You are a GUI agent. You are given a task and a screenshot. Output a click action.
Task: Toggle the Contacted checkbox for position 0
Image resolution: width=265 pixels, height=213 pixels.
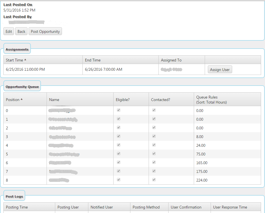154,110
